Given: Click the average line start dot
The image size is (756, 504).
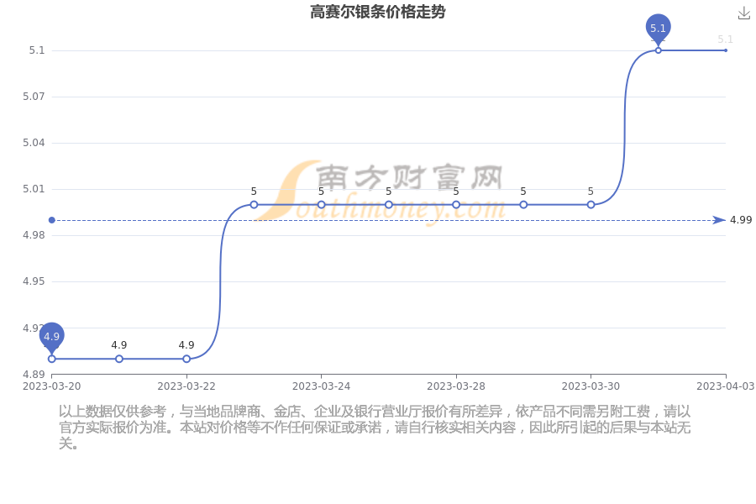Looking at the screenshot, I should tap(51, 220).
